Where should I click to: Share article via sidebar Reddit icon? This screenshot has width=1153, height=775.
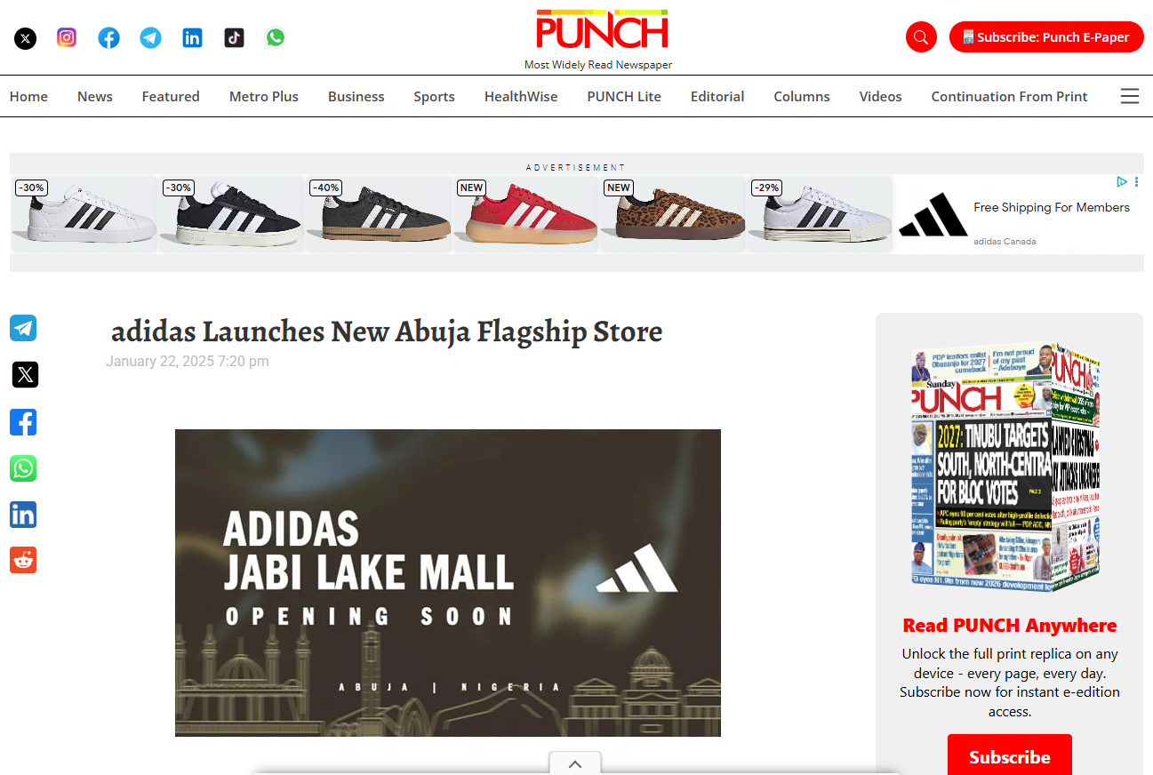(x=23, y=560)
